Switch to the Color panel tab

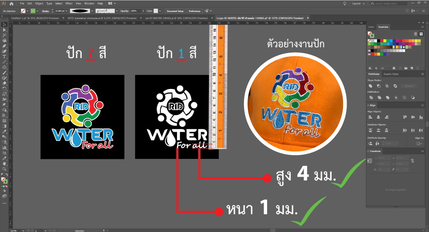[x=371, y=27]
